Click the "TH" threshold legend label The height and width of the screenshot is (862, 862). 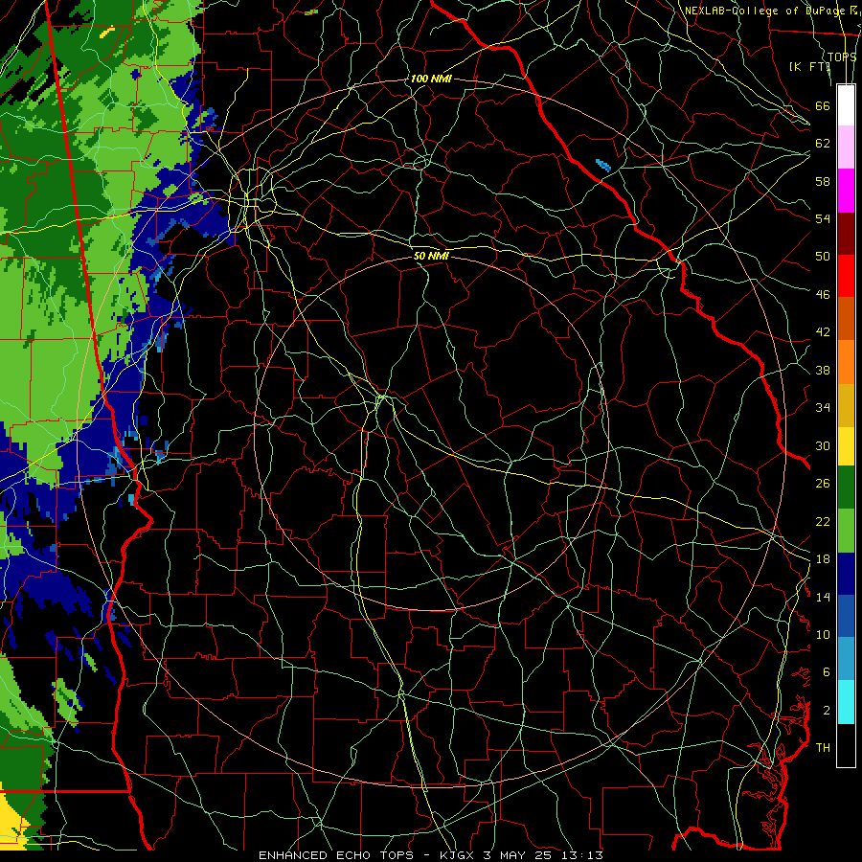pos(823,748)
